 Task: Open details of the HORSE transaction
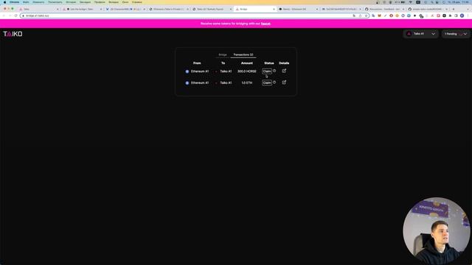coord(284,71)
